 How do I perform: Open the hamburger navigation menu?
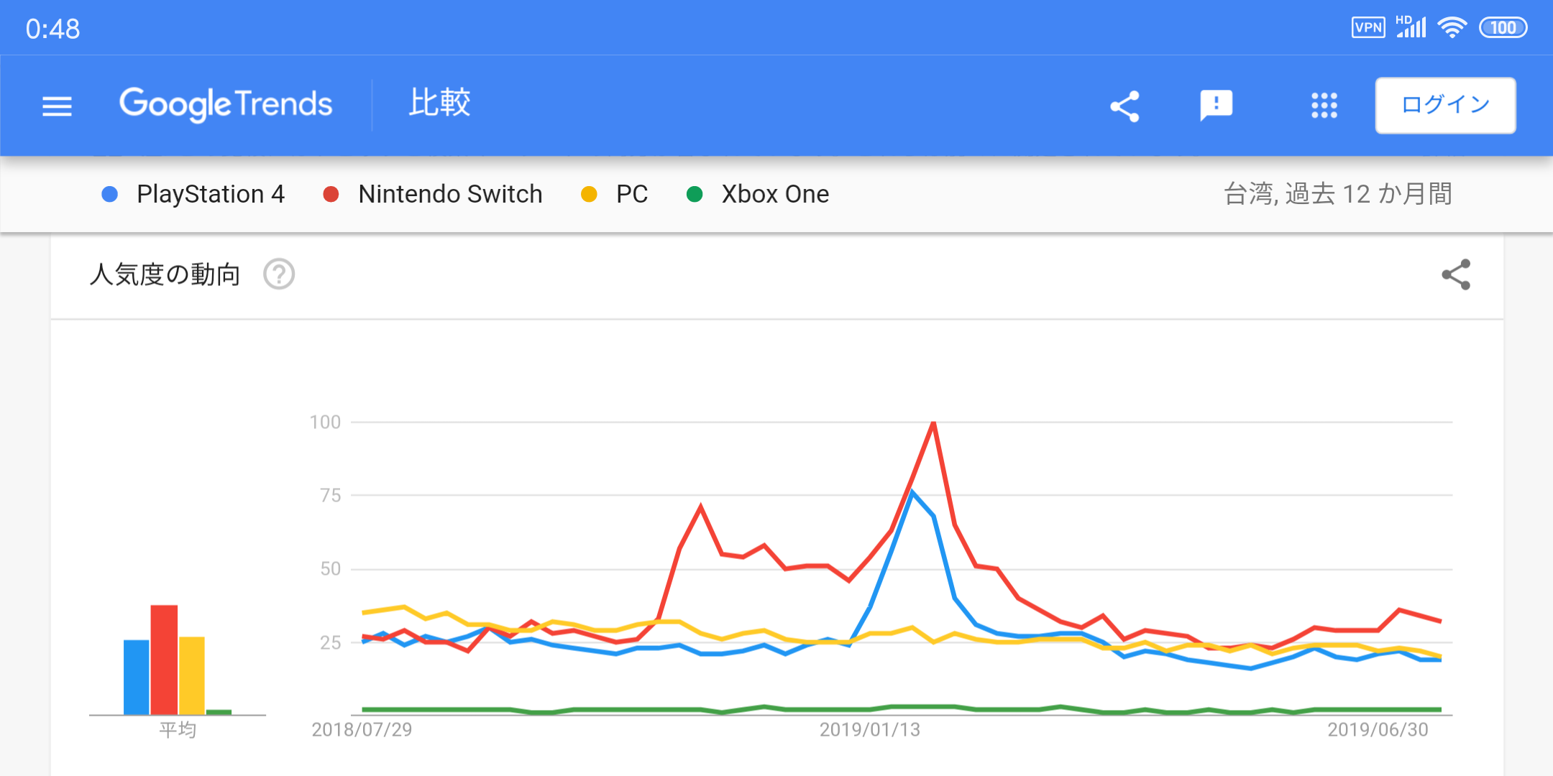[57, 106]
